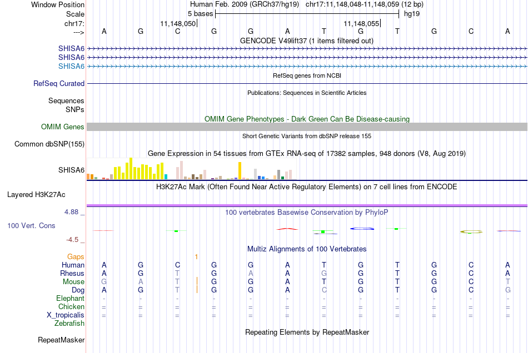
Task: Click the 4.88 PhyloP upper range value
Action: coord(71,212)
